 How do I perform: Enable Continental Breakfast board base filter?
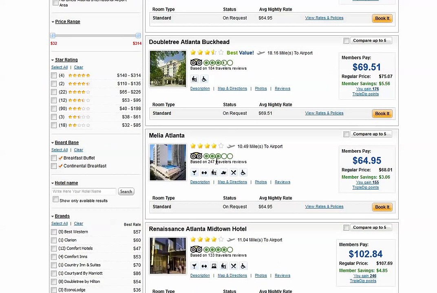(x=54, y=166)
